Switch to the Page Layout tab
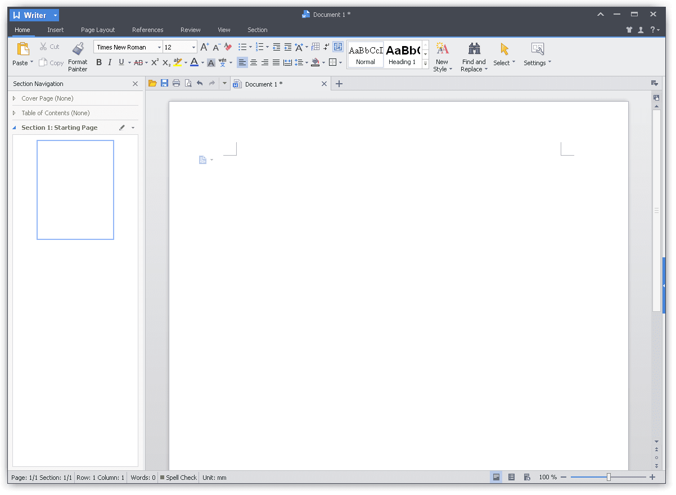This screenshot has width=676, height=495. (98, 30)
